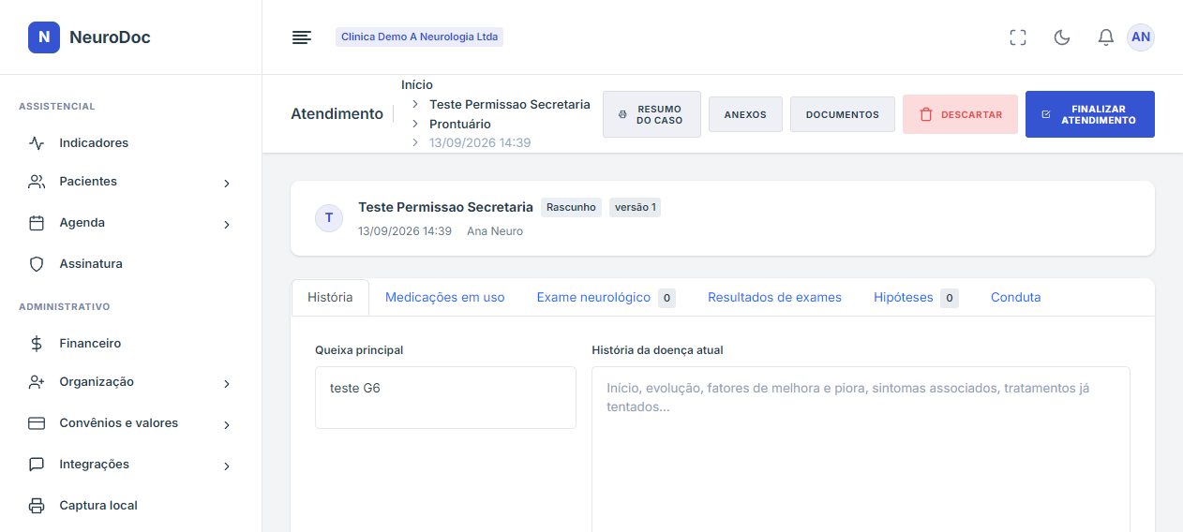Click the Integrações chat bubble icon
1183x532 pixels.
pos(37,465)
